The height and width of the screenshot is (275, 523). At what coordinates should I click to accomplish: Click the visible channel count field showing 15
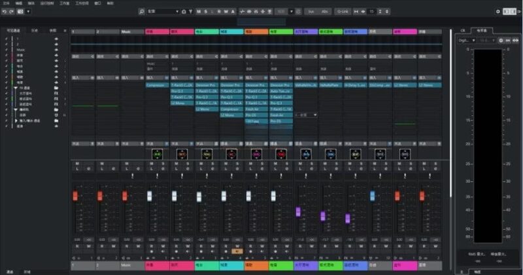pos(371,11)
